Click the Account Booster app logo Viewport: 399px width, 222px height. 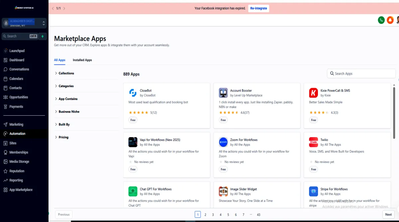223,93
